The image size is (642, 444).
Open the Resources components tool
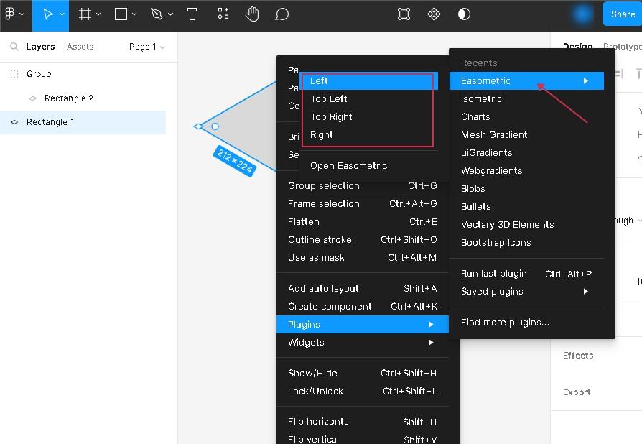tap(223, 14)
